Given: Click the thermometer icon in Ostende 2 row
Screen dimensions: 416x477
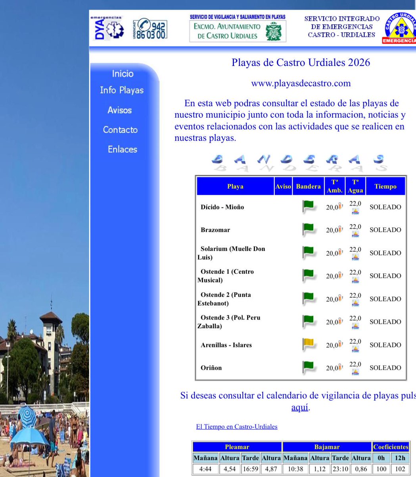Looking at the screenshot, I should (340, 299).
